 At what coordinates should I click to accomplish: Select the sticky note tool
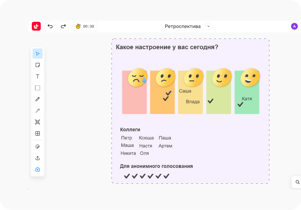pos(37,65)
